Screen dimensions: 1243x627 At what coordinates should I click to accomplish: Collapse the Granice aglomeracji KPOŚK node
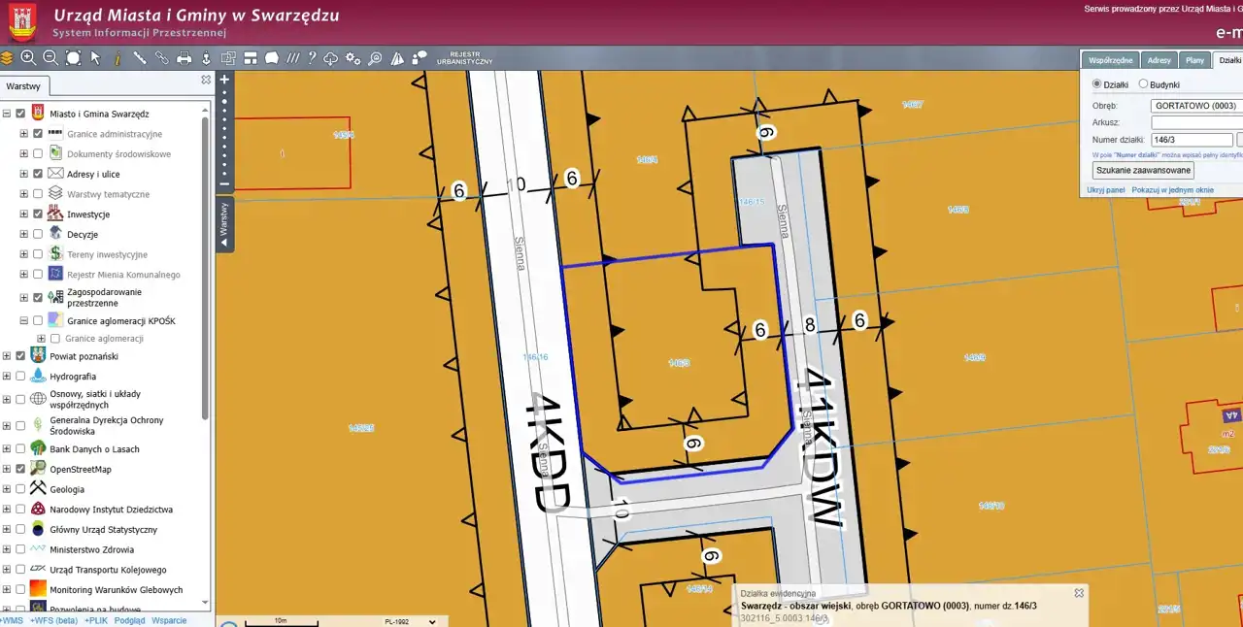click(x=24, y=321)
